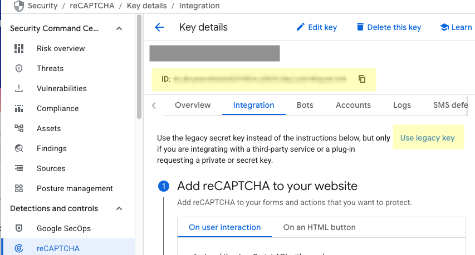
Task: Click the sidebar vertical scrollbar
Action: pyautogui.click(x=139, y=67)
